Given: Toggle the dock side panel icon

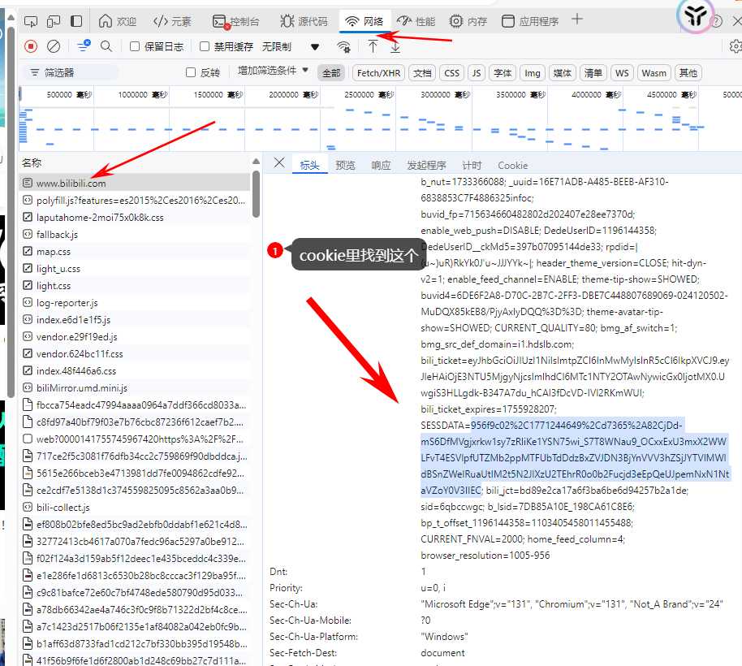Looking at the screenshot, I should click(x=76, y=21).
